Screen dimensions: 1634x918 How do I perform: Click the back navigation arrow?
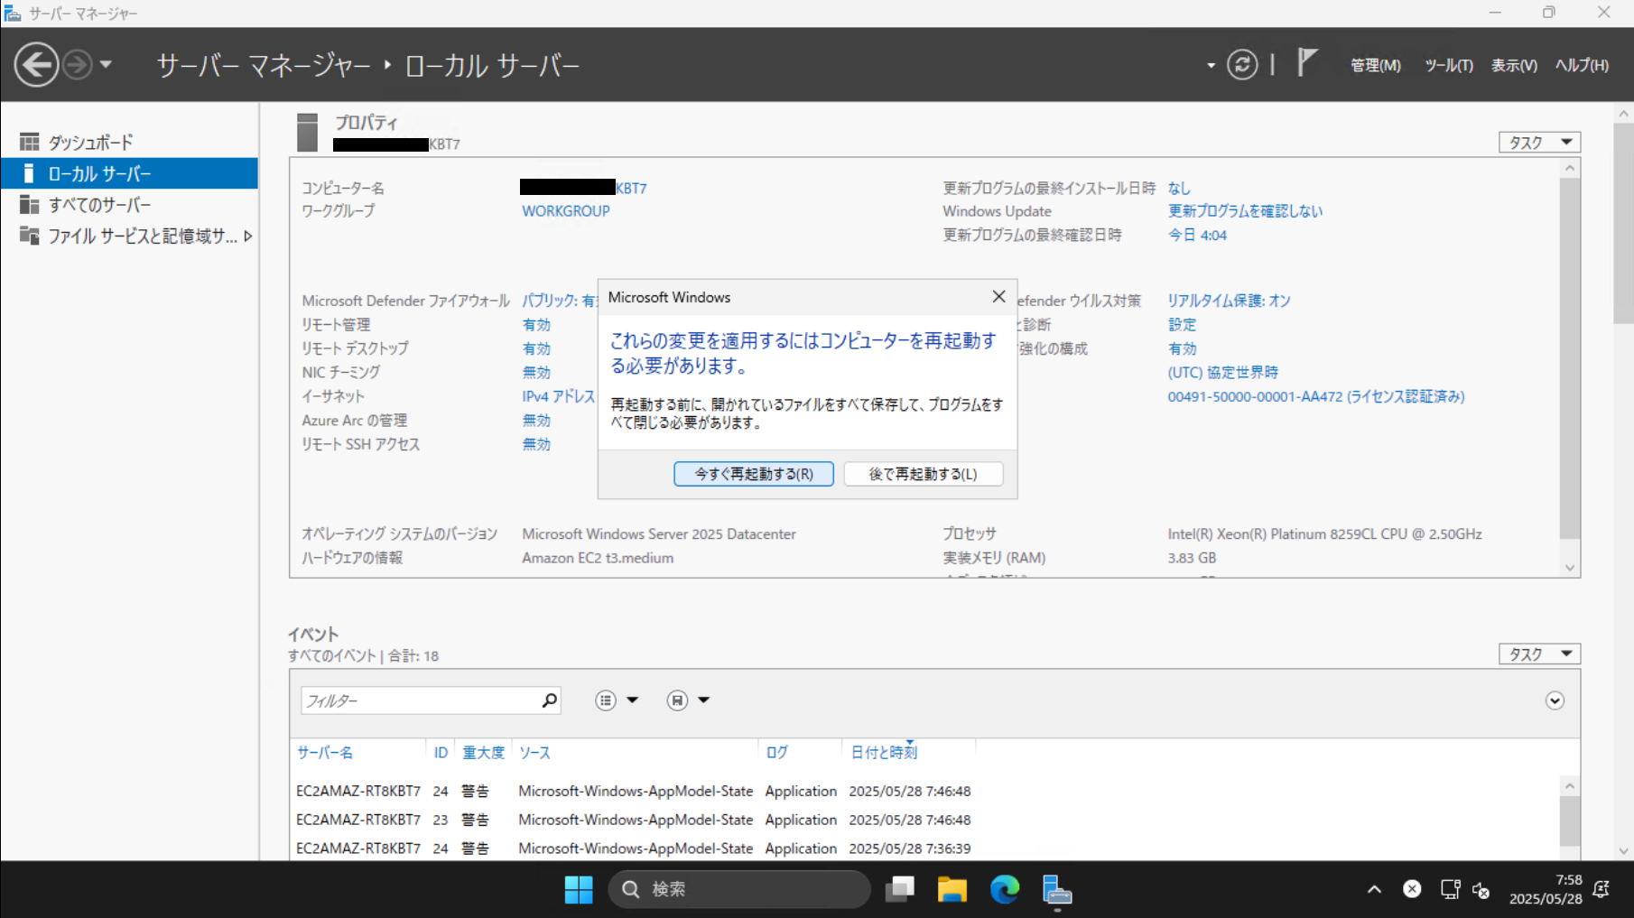click(36, 65)
